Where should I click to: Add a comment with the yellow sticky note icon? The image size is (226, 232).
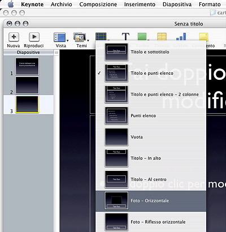(x=204, y=37)
